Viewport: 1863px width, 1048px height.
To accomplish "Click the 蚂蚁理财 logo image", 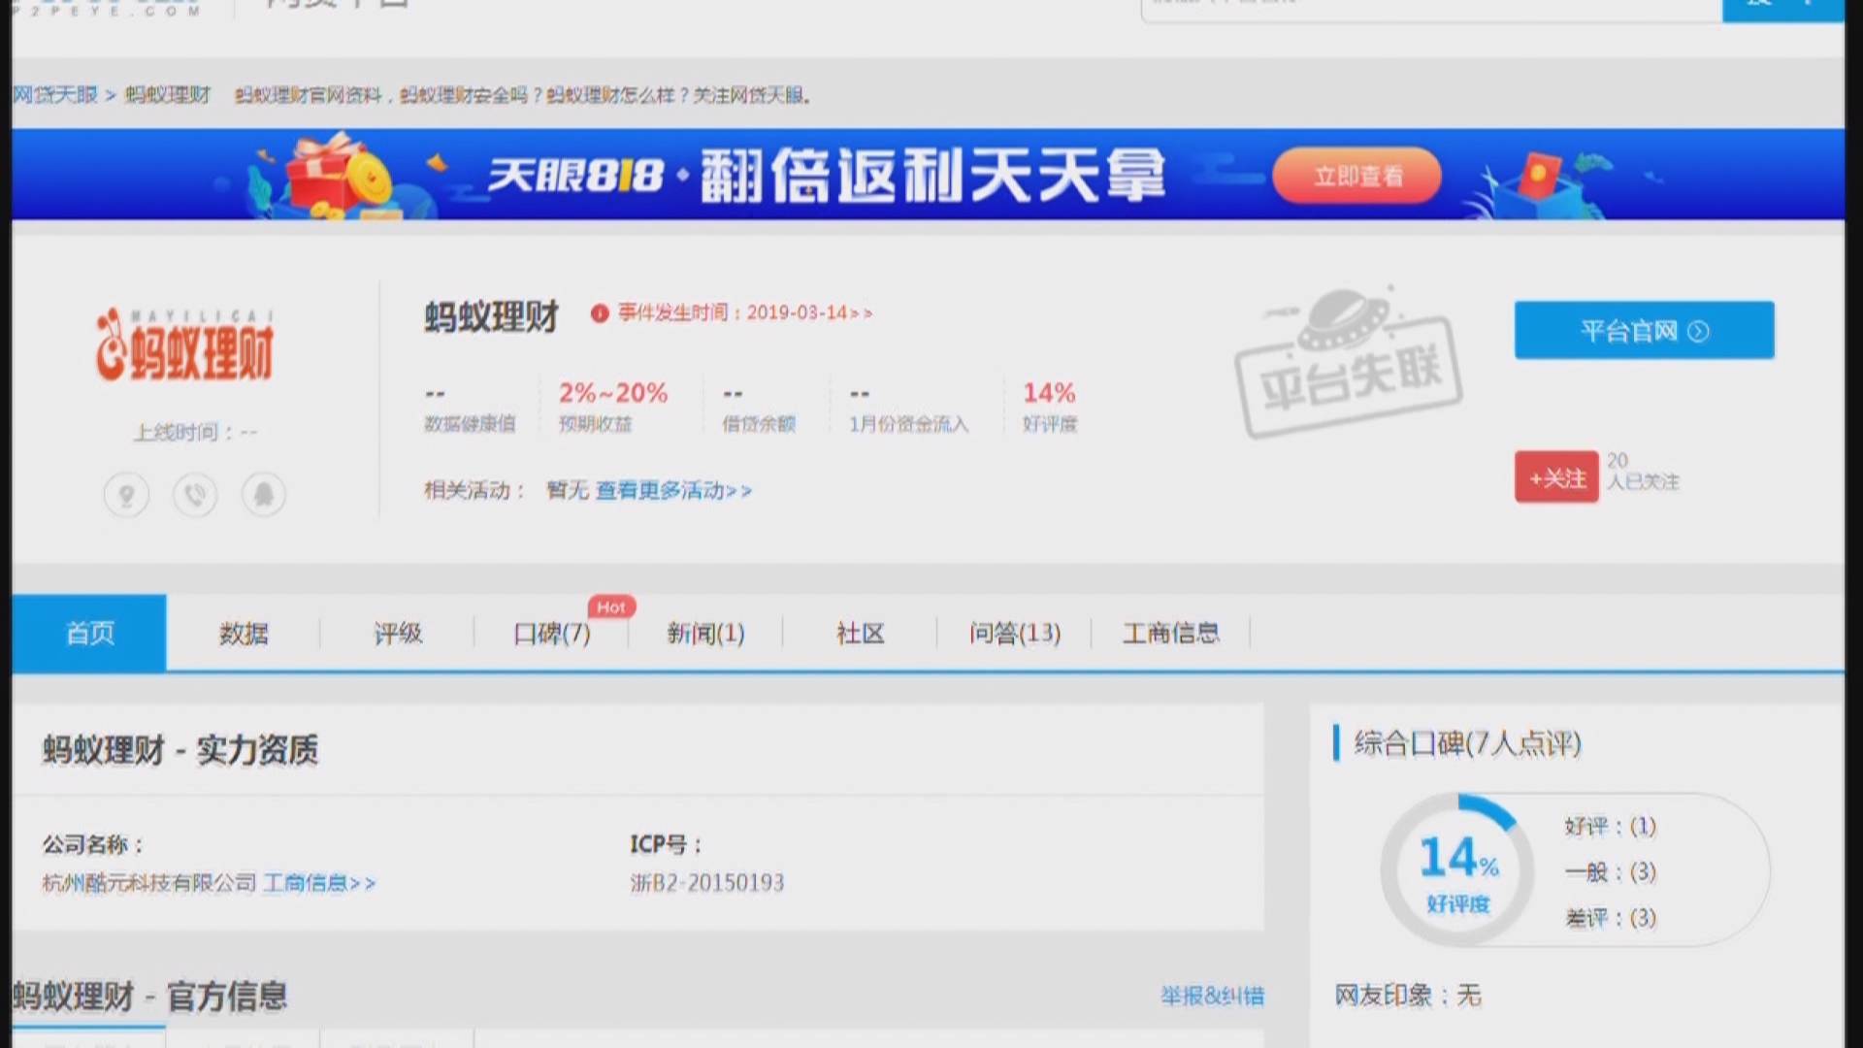I will (184, 345).
